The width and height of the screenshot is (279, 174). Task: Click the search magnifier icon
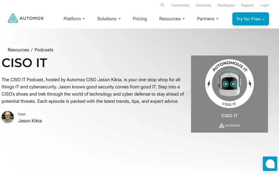[162, 5]
